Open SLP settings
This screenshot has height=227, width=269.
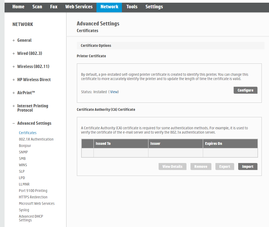22,171
